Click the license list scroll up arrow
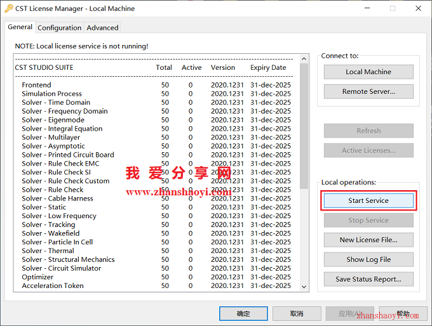Viewport: 432px width, 326px height. (x=304, y=58)
